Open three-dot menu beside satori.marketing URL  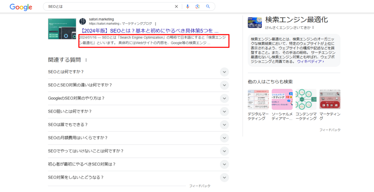coord(156,23)
